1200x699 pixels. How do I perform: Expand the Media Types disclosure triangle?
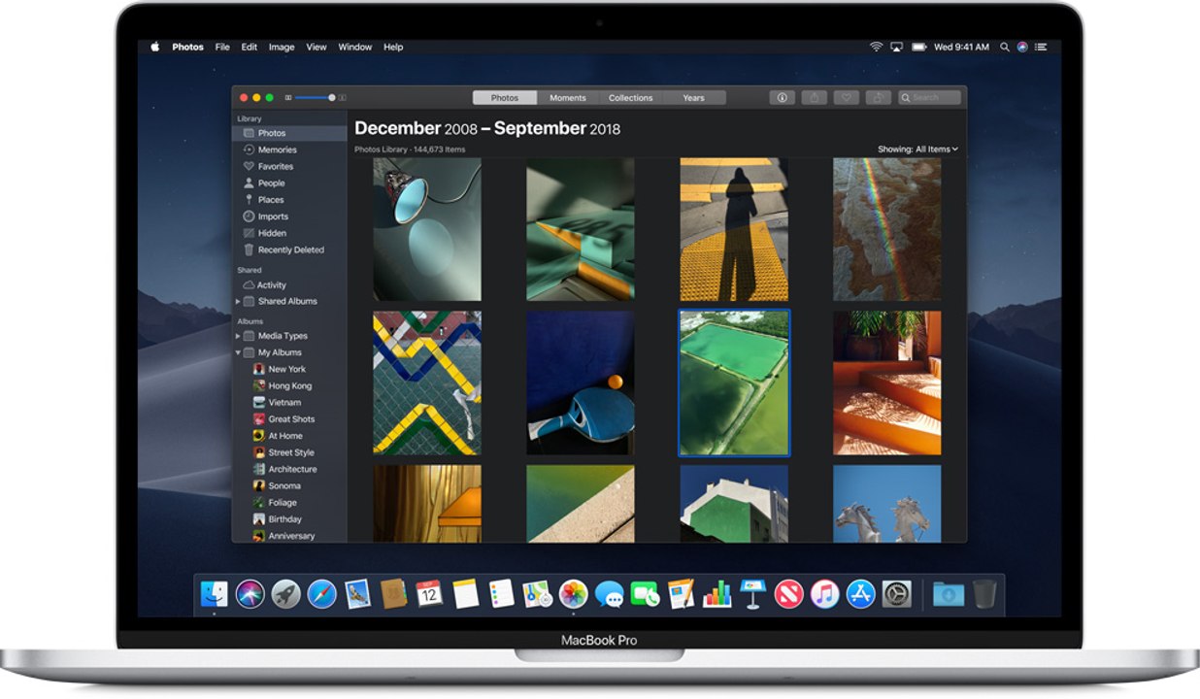point(238,336)
